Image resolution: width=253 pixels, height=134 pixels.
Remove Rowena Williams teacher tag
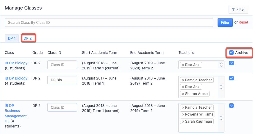pos(183,114)
